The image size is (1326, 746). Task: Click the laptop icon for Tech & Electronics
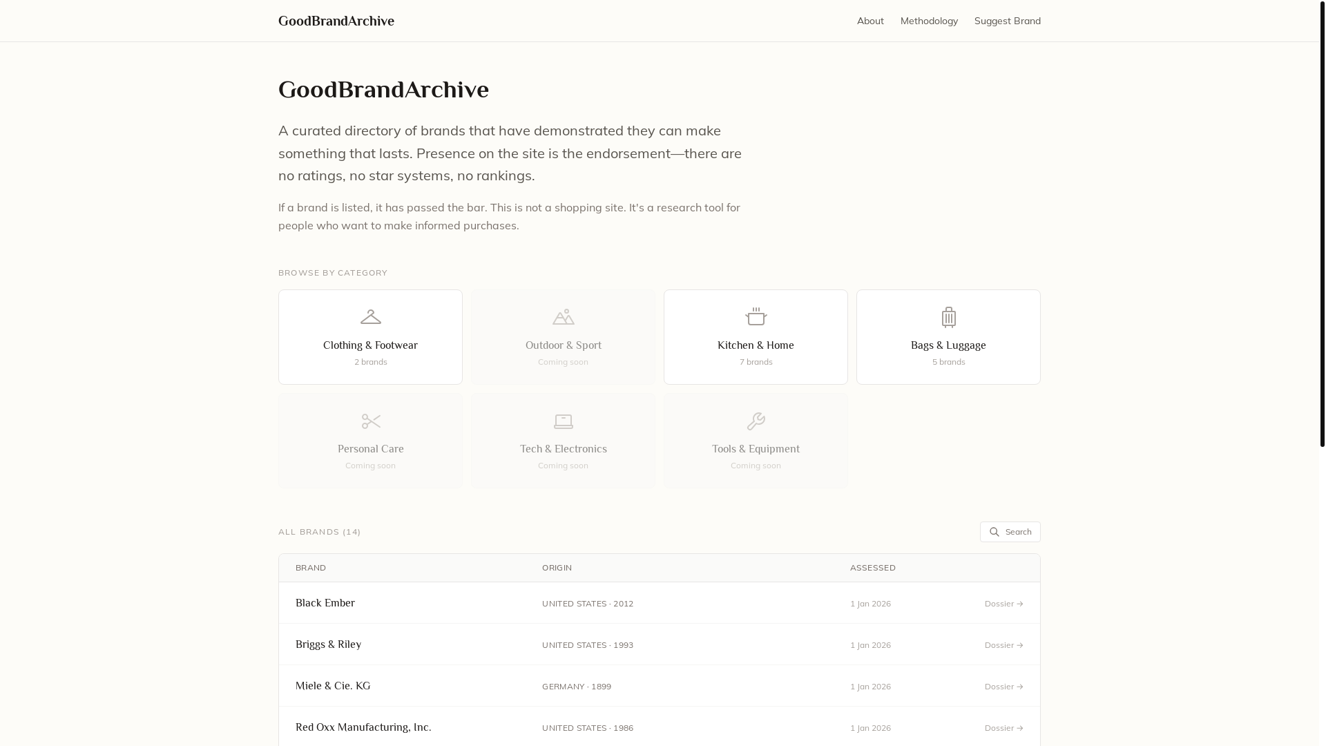click(564, 421)
